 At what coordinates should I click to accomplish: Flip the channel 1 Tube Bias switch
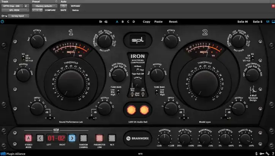click(119, 92)
